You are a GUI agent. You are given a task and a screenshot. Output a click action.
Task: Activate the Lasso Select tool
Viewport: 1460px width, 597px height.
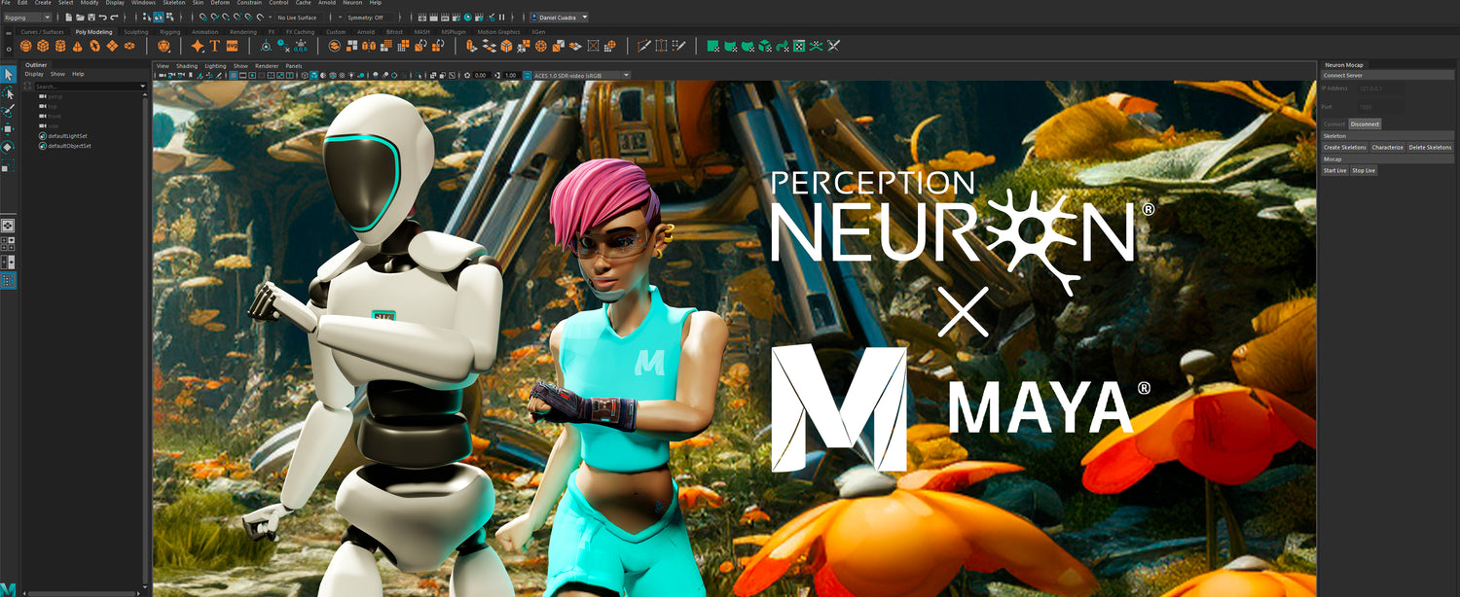(x=8, y=94)
